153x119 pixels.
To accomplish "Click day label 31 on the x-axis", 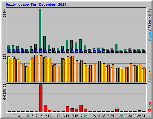I will tap(143, 116).
